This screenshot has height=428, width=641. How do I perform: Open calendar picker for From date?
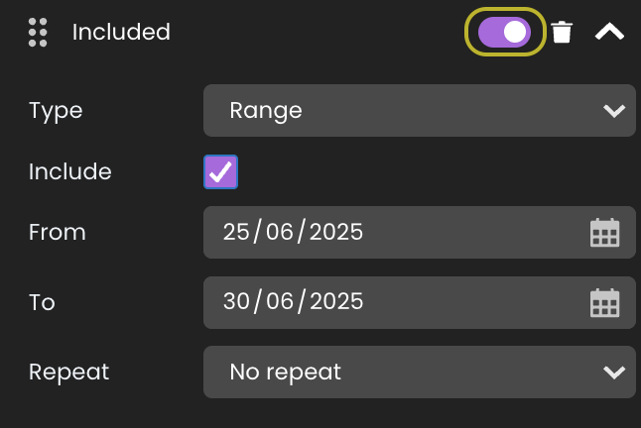coord(604,233)
